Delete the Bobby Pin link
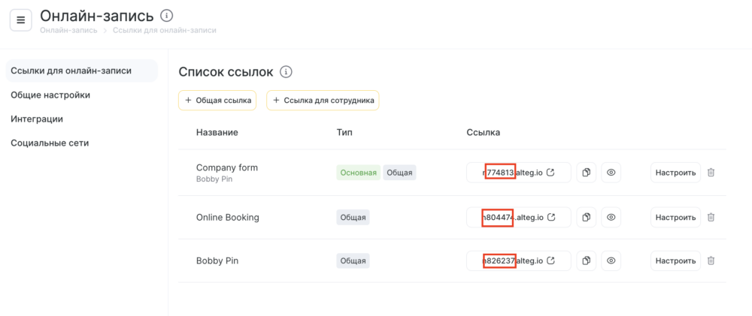752x316 pixels. (x=711, y=261)
